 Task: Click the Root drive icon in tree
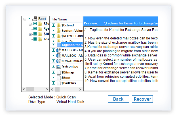point(35,19)
